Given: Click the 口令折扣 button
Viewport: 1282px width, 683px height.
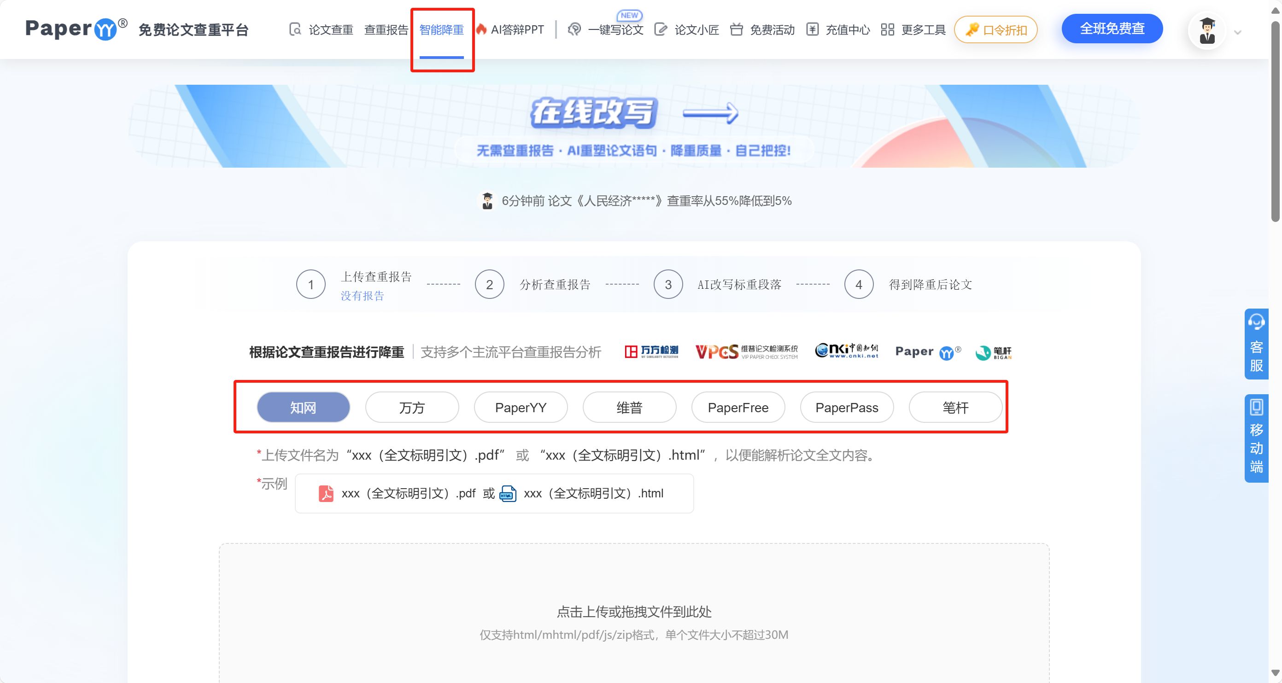Looking at the screenshot, I should [x=996, y=29].
